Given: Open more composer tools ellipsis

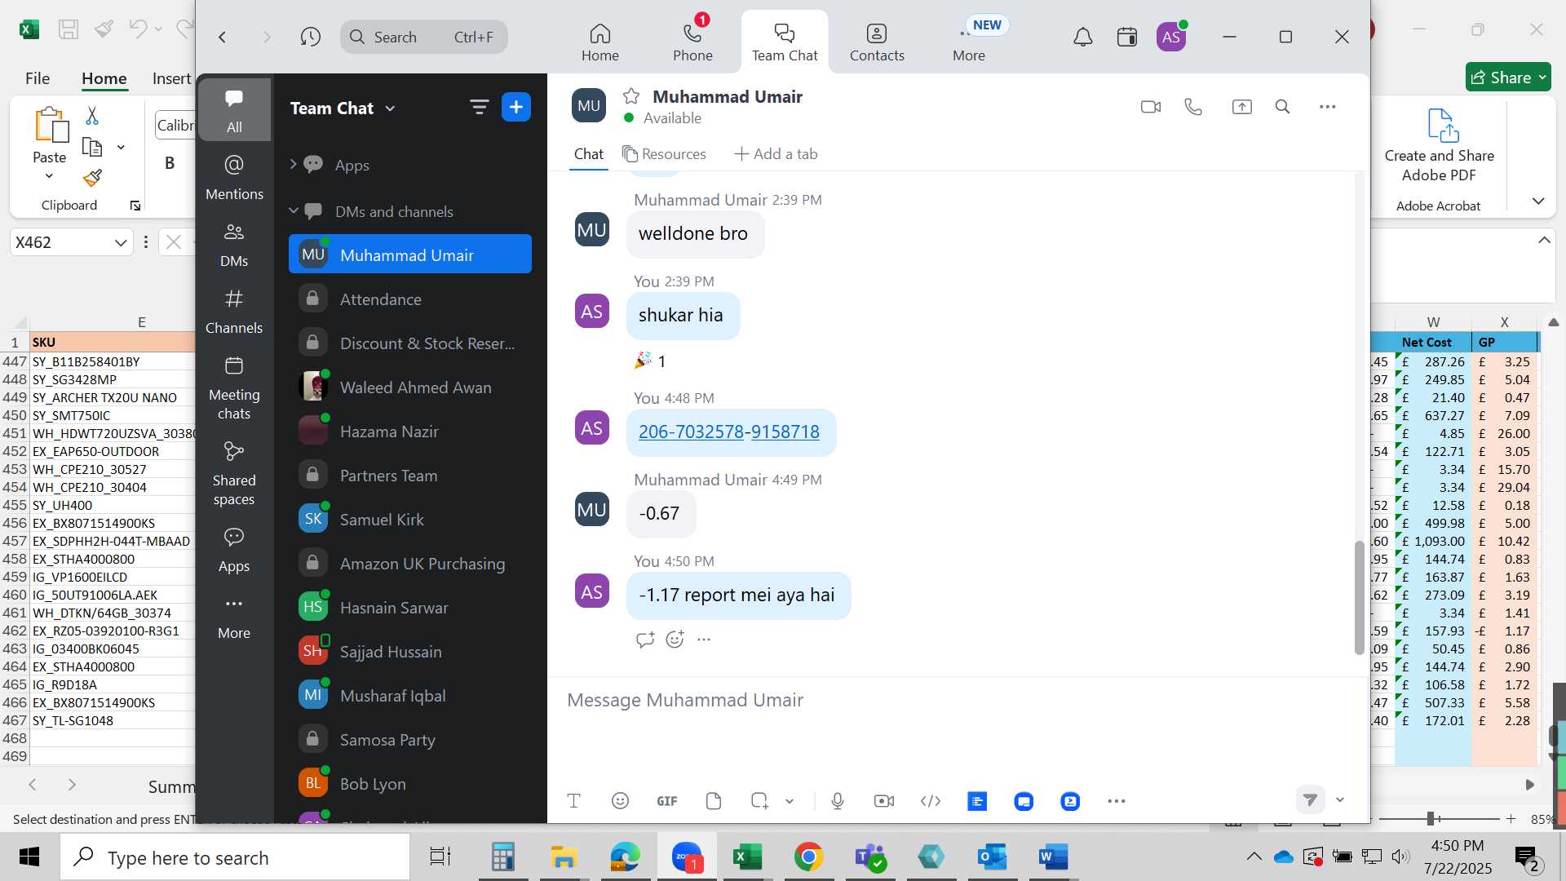Looking at the screenshot, I should (1116, 801).
